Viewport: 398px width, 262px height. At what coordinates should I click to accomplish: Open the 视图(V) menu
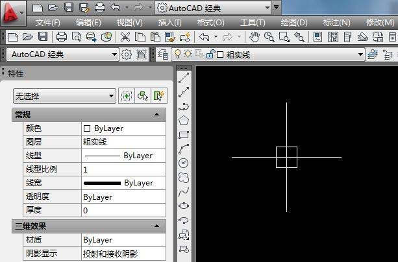coord(129,23)
